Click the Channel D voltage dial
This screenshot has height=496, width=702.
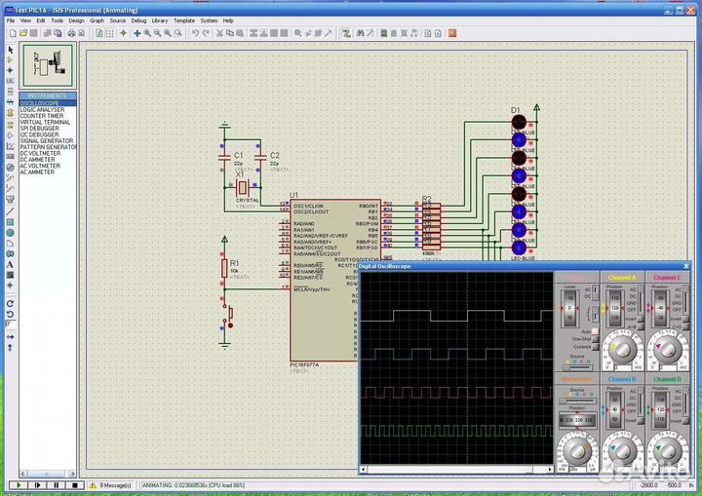[x=667, y=451]
